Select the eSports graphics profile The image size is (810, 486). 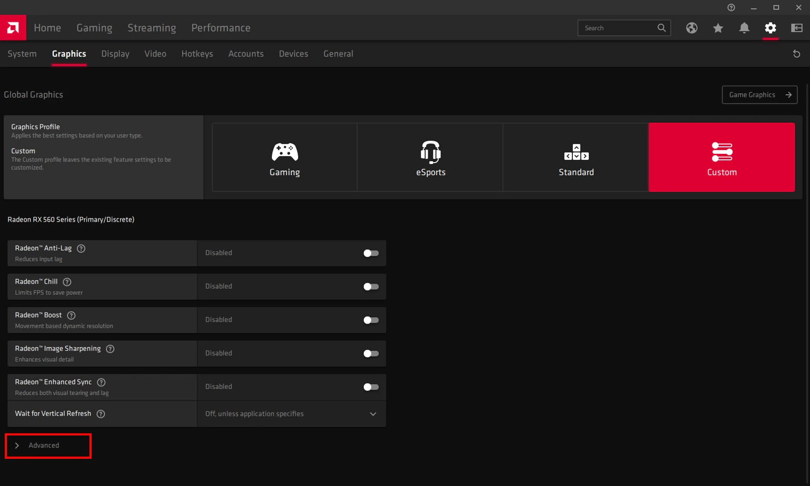tap(430, 157)
